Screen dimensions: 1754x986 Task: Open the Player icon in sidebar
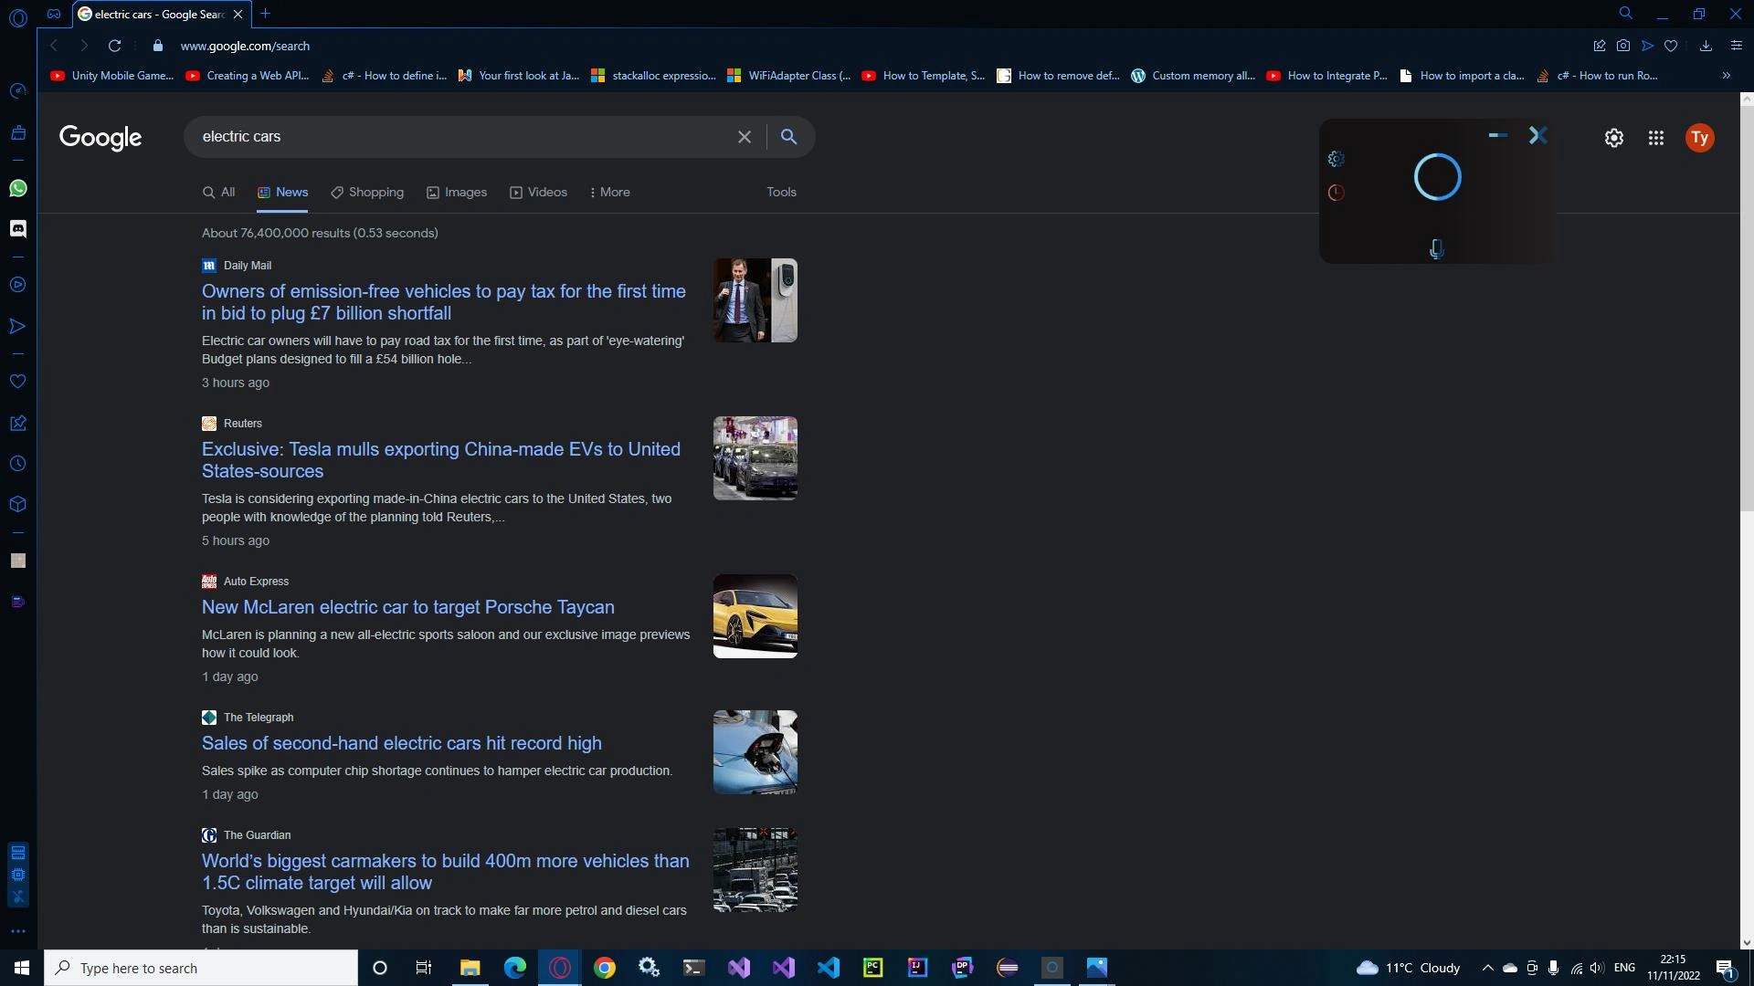click(18, 285)
